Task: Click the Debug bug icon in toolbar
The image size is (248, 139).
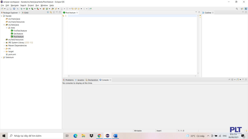Action: click(x=22, y=9)
